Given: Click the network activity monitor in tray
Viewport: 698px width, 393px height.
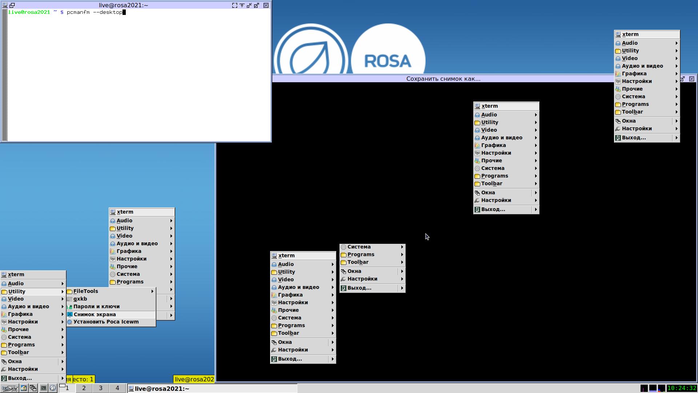Looking at the screenshot, I should [x=644, y=388].
